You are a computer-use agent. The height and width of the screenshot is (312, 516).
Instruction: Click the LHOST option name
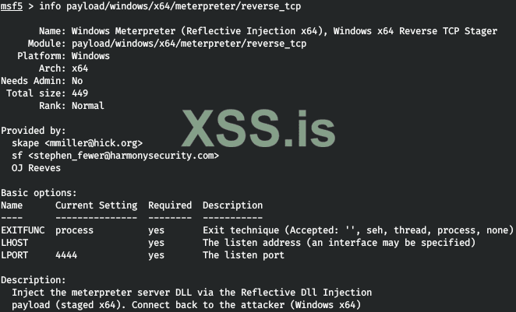16,243
